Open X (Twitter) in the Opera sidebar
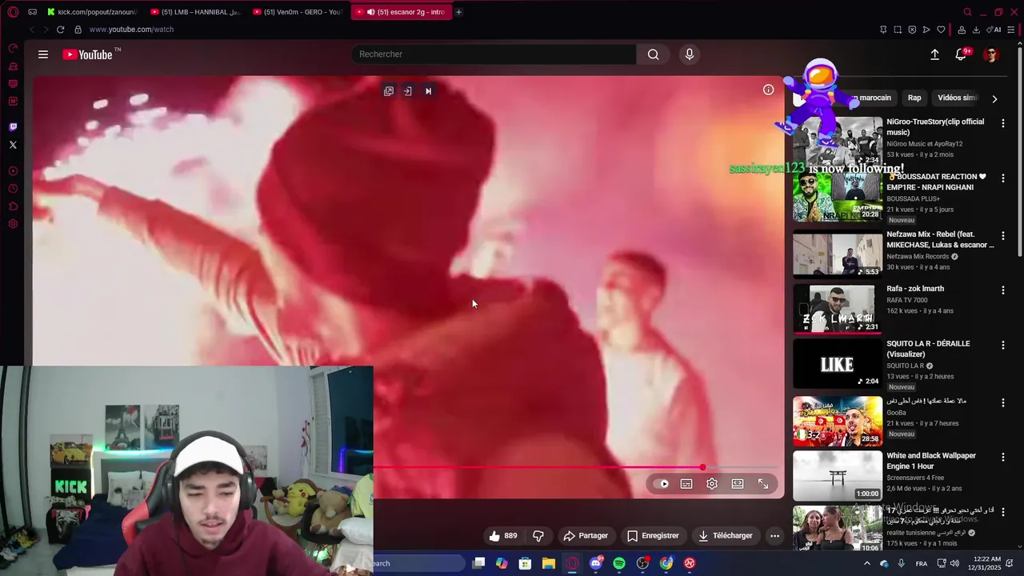The width and height of the screenshot is (1024, 576). pyautogui.click(x=13, y=145)
